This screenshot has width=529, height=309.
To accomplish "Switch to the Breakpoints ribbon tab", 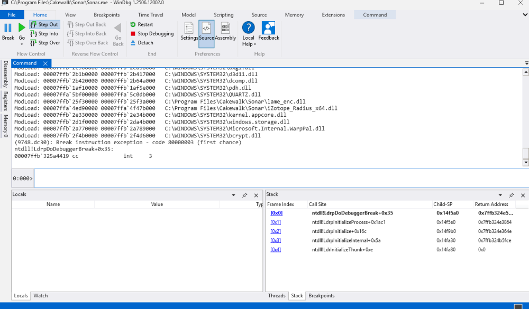I will pos(107,15).
